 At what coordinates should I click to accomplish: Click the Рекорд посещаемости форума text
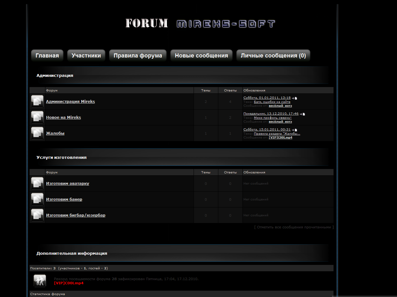tap(126, 279)
